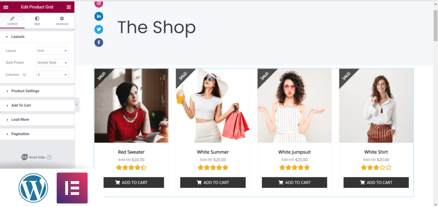Image resolution: width=438 pixels, height=207 pixels.
Task: Open the widgets grid panel icon
Action: 69,7
